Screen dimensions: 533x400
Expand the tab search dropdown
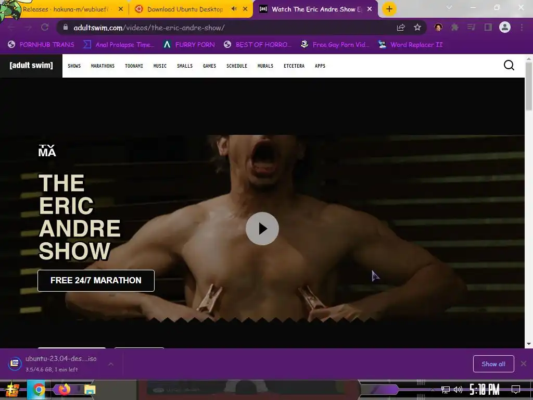pyautogui.click(x=449, y=7)
